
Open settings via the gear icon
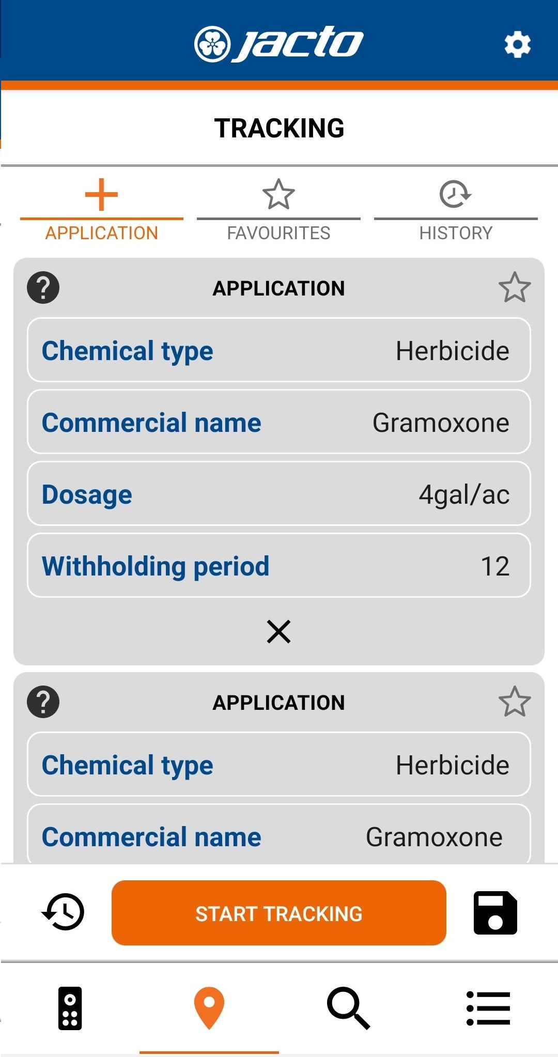pyautogui.click(x=517, y=44)
